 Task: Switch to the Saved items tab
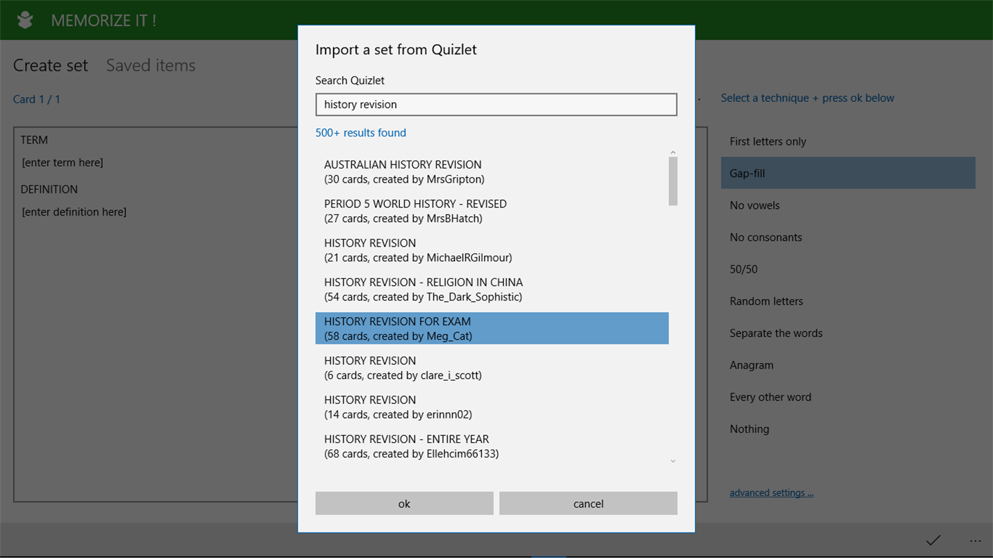click(x=151, y=65)
